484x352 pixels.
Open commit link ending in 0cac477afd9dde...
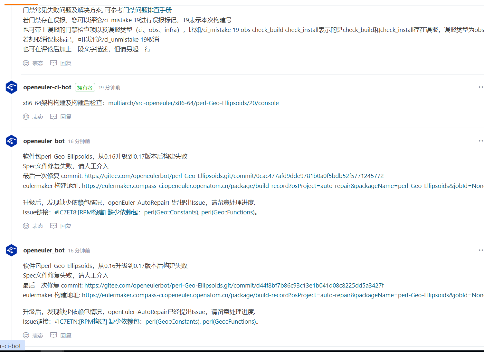(234, 176)
